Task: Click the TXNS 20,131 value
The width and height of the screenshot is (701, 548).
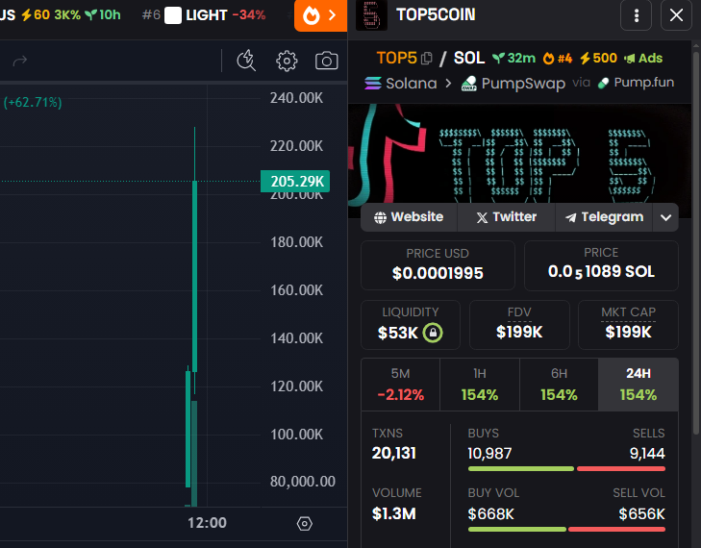Action: [394, 453]
